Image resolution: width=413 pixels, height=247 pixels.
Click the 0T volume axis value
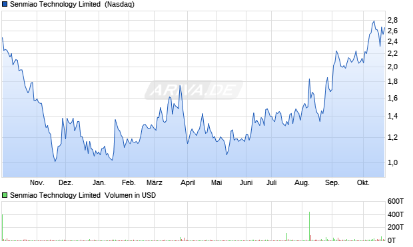392,240
